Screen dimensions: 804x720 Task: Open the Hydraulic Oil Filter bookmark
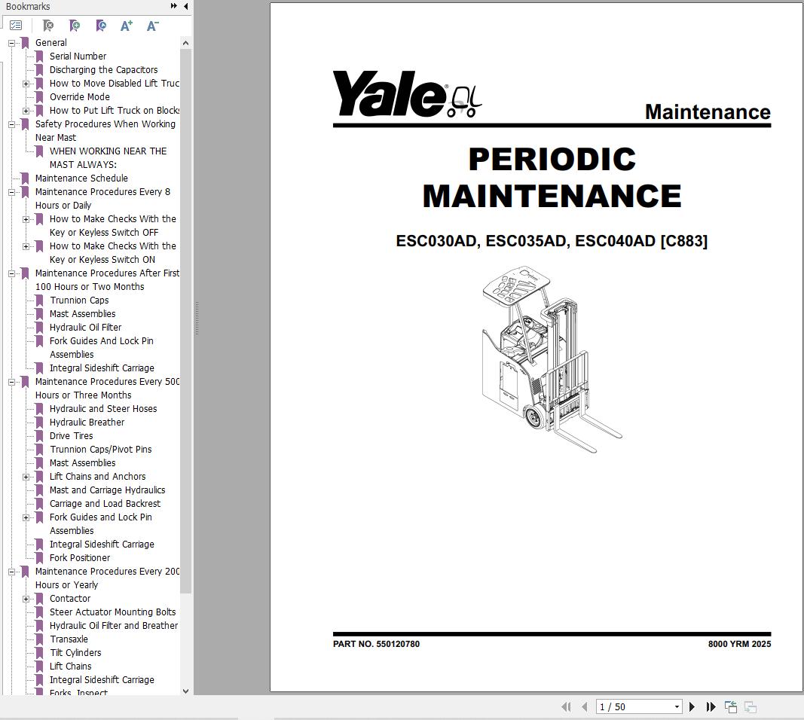tap(85, 327)
